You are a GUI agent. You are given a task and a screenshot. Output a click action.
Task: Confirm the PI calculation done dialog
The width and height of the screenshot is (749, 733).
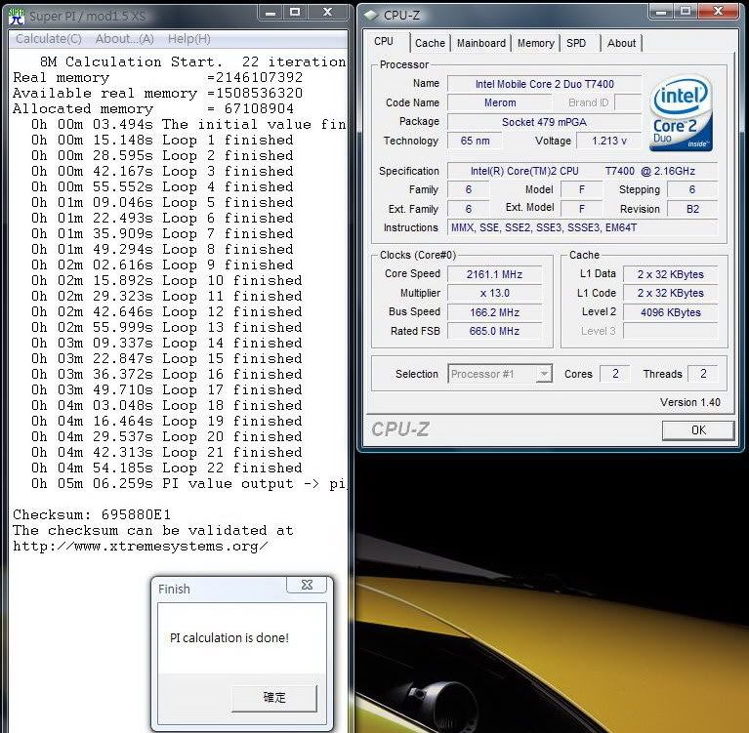click(x=274, y=697)
